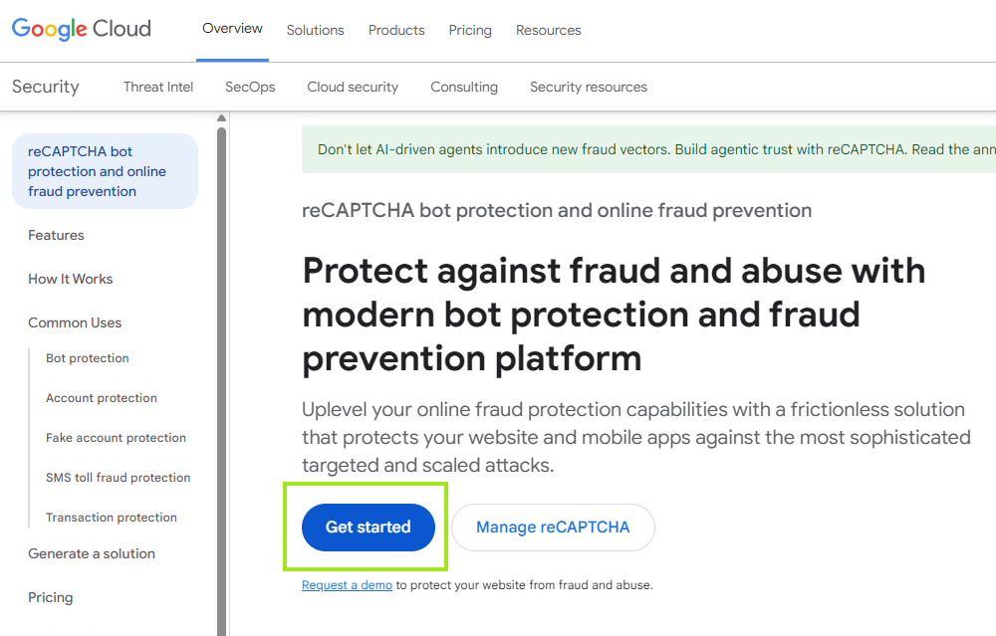Open the Solutions menu
The image size is (996, 636).
[315, 30]
